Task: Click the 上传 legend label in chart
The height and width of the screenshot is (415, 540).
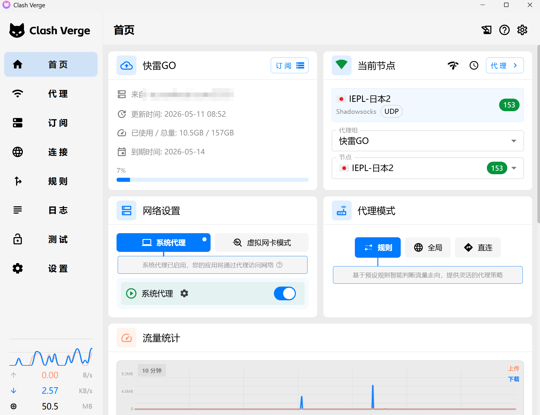Action: 514,368
